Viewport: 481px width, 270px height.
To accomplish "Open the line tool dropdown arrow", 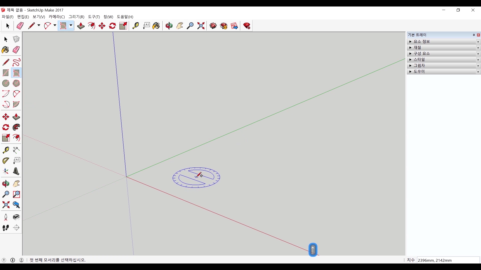I will click(39, 25).
